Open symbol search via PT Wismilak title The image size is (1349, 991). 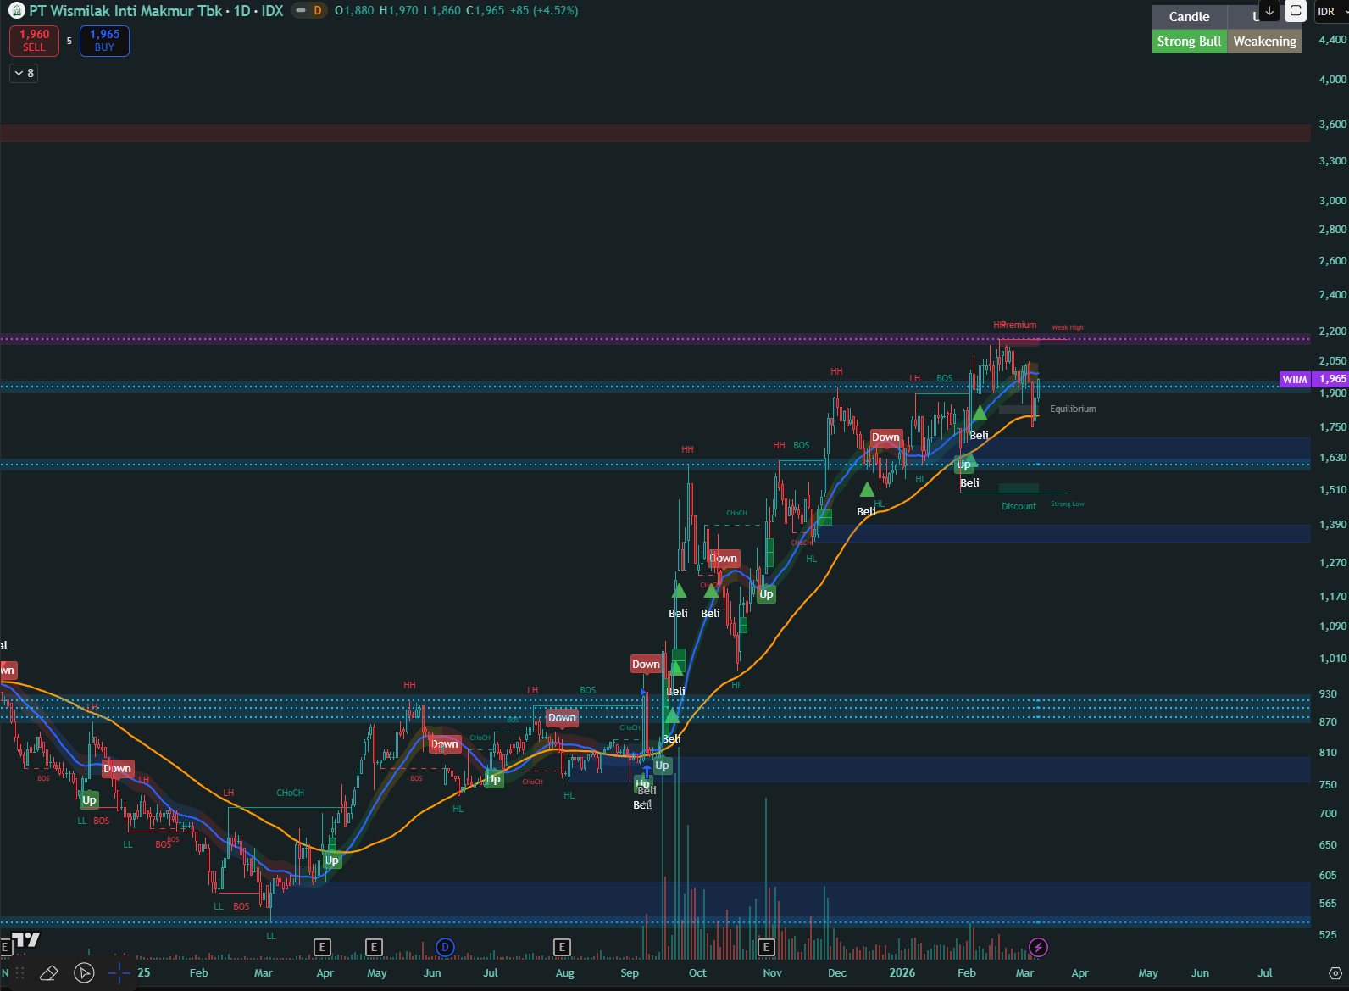click(125, 11)
